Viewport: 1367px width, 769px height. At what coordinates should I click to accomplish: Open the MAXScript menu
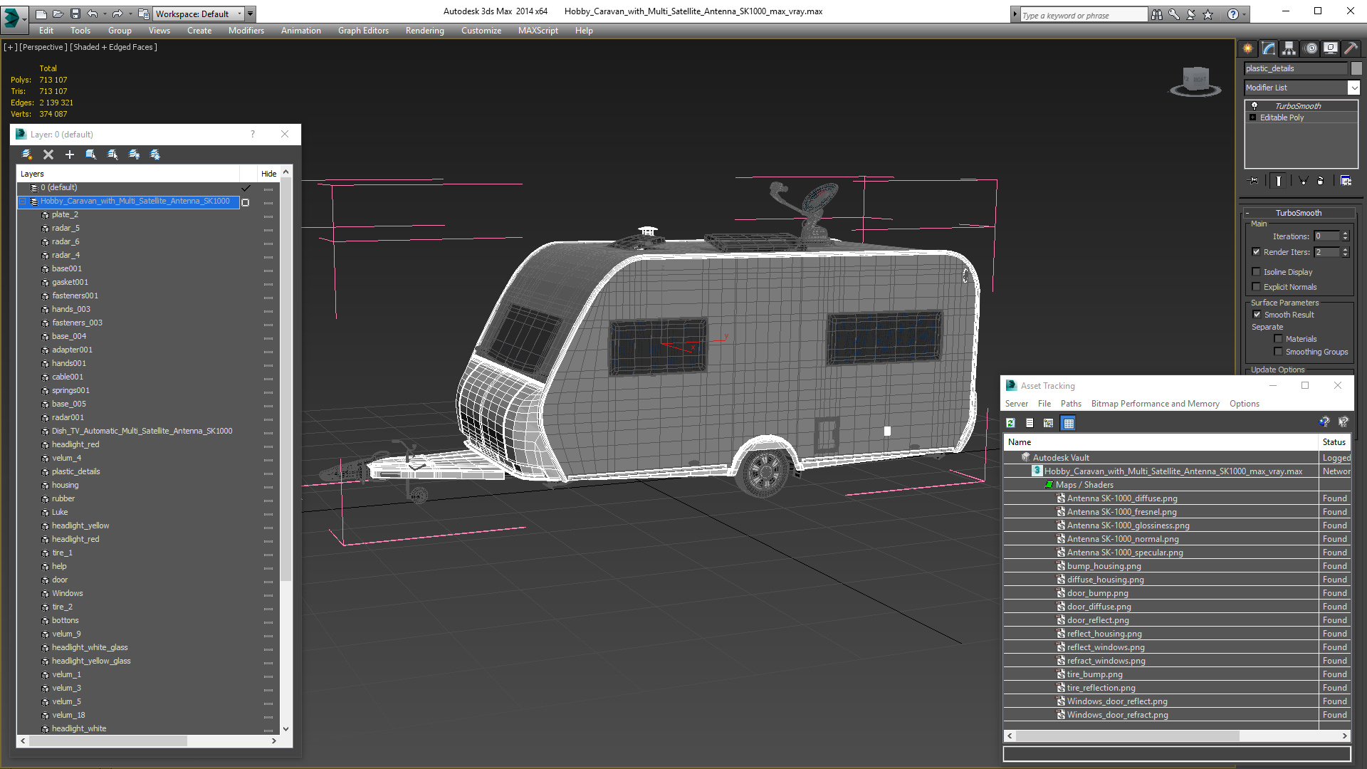click(x=538, y=31)
